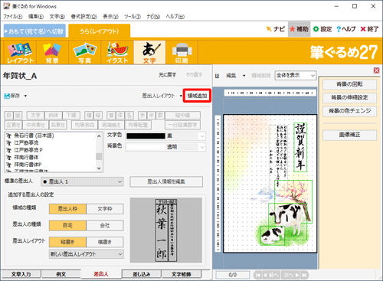
Task: Click 背景の回転 button
Action: (x=349, y=84)
